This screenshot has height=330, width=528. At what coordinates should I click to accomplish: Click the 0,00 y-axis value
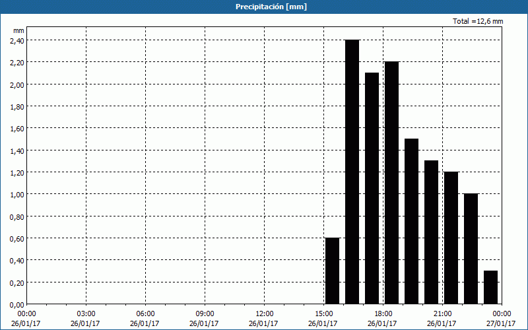click(17, 305)
